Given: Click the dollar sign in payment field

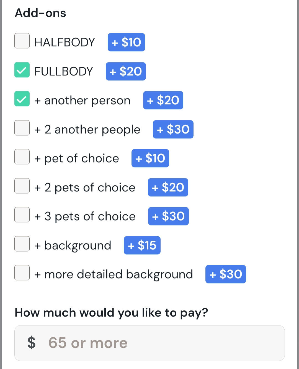Looking at the screenshot, I should click(x=32, y=343).
